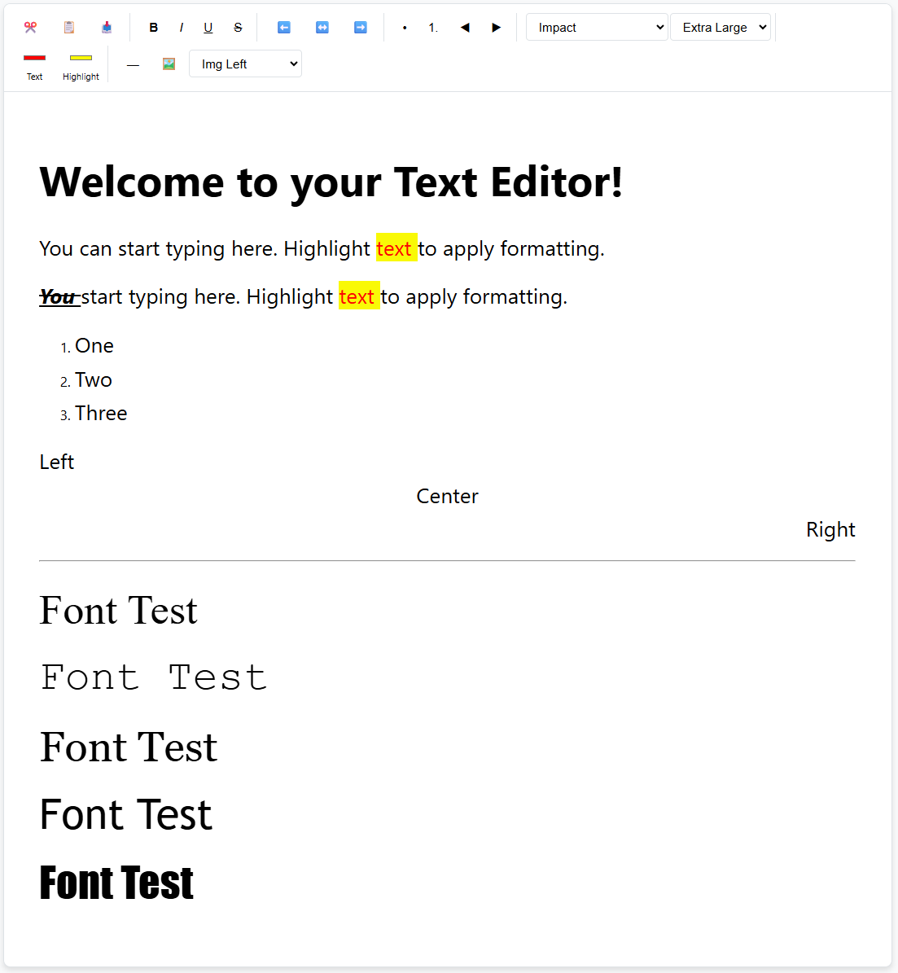Increase indent with right arrow

(497, 27)
